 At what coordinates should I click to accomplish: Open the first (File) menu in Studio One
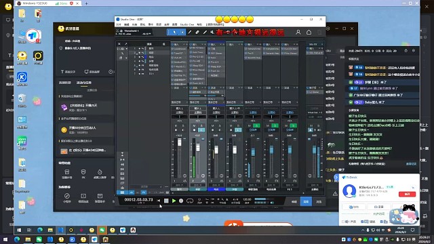click(119, 24)
